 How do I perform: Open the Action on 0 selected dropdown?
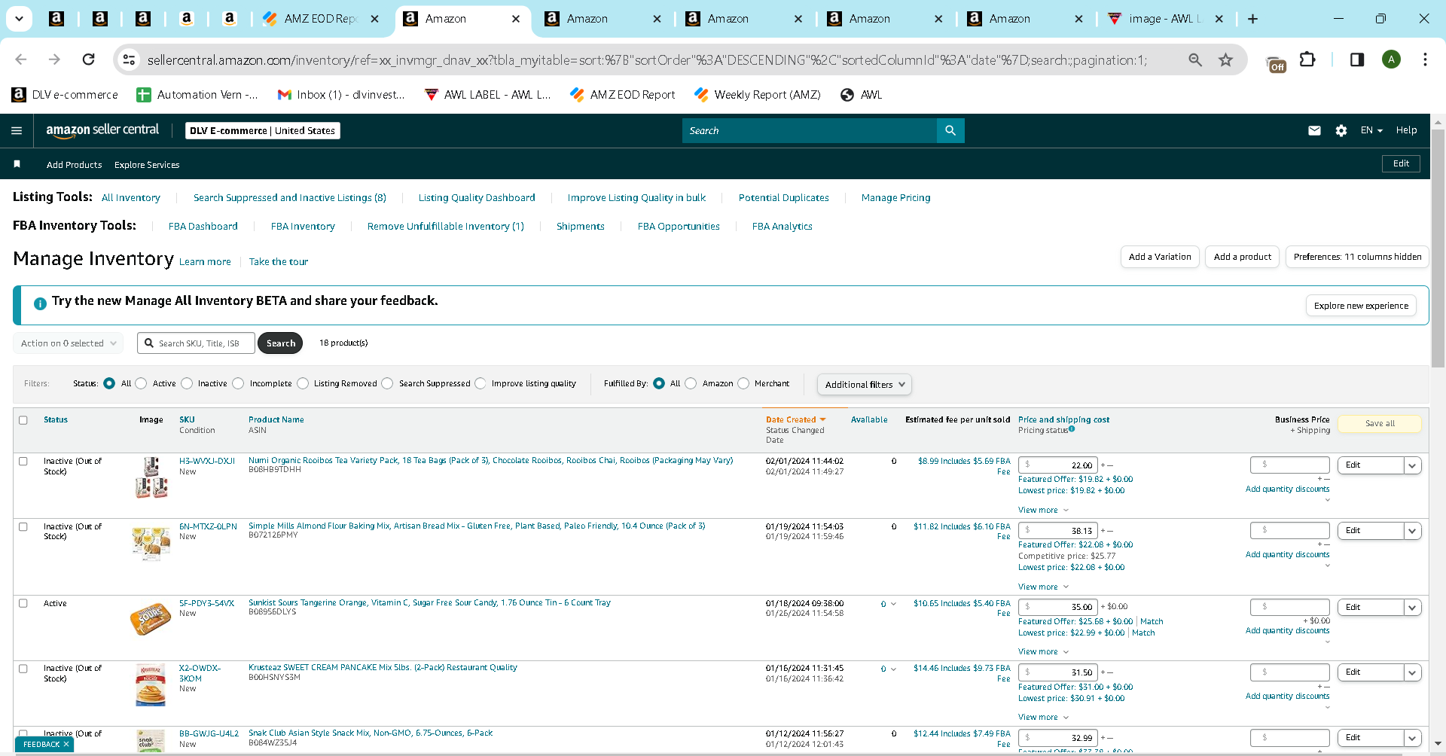pyautogui.click(x=69, y=343)
